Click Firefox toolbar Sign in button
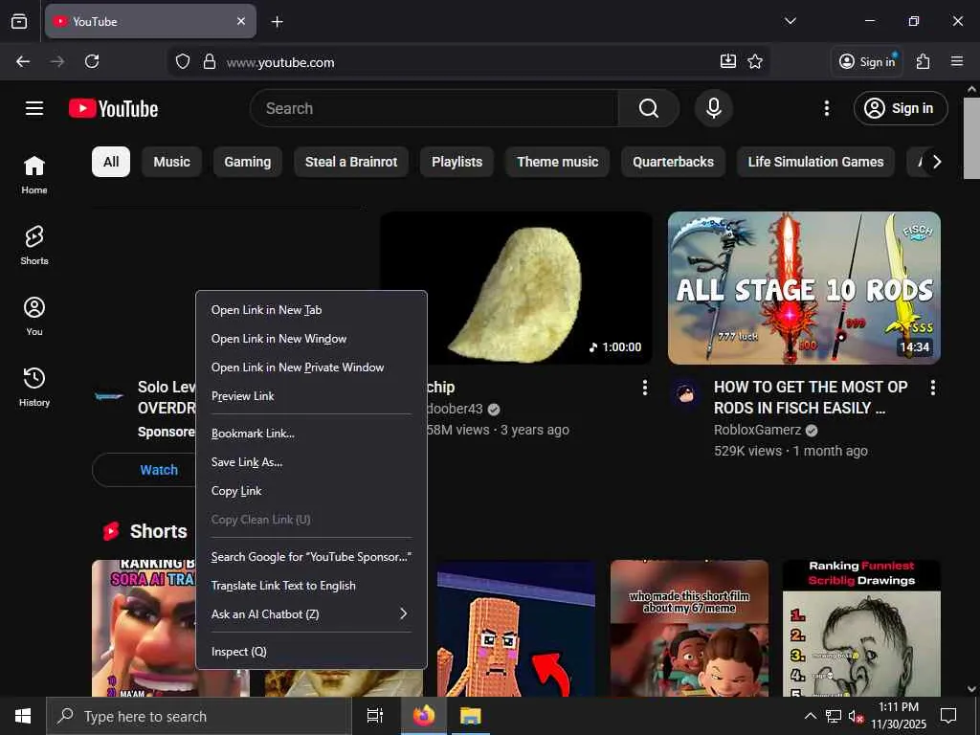The height and width of the screenshot is (735, 980). pos(867,61)
